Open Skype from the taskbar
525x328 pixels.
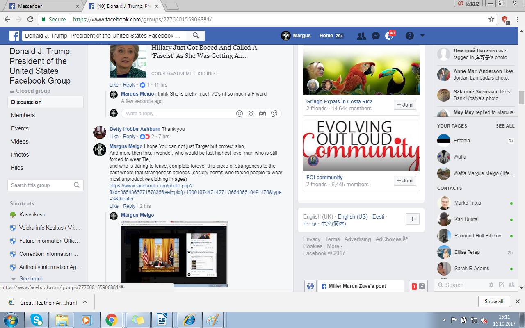pyautogui.click(x=36, y=320)
